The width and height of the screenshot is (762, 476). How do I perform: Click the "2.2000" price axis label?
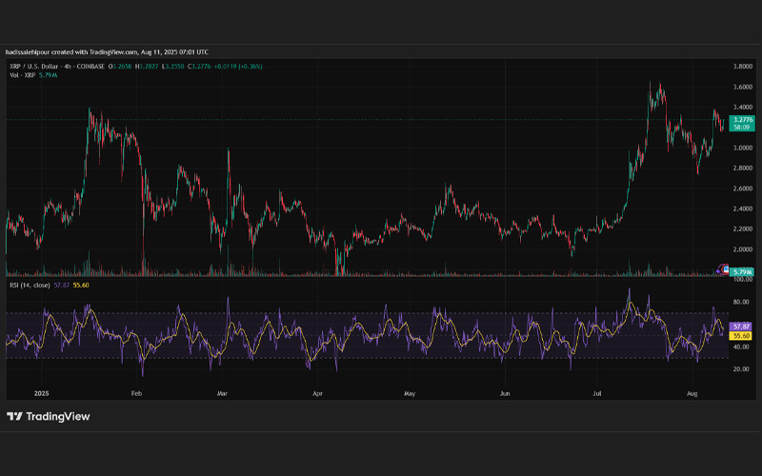743,228
